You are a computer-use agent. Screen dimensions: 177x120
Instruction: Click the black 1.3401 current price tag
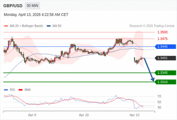click(165, 58)
